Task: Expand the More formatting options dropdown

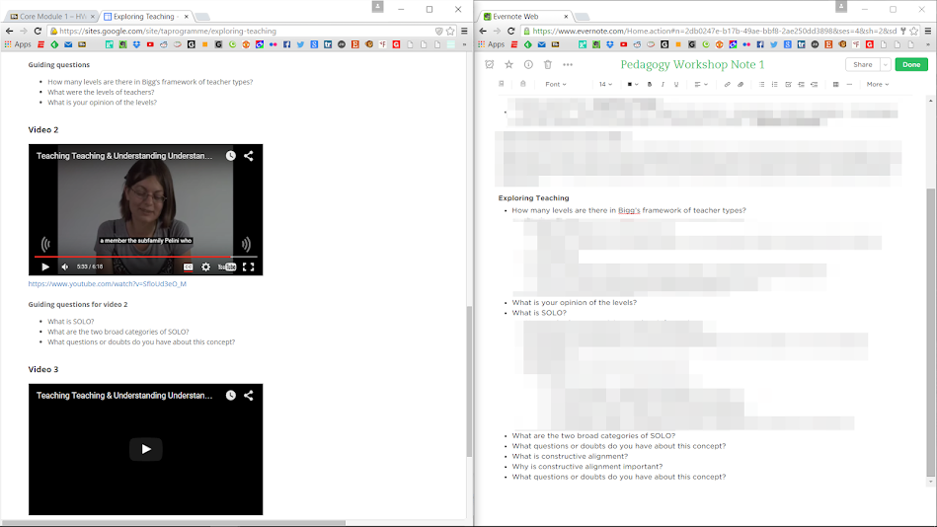Action: 877,84
